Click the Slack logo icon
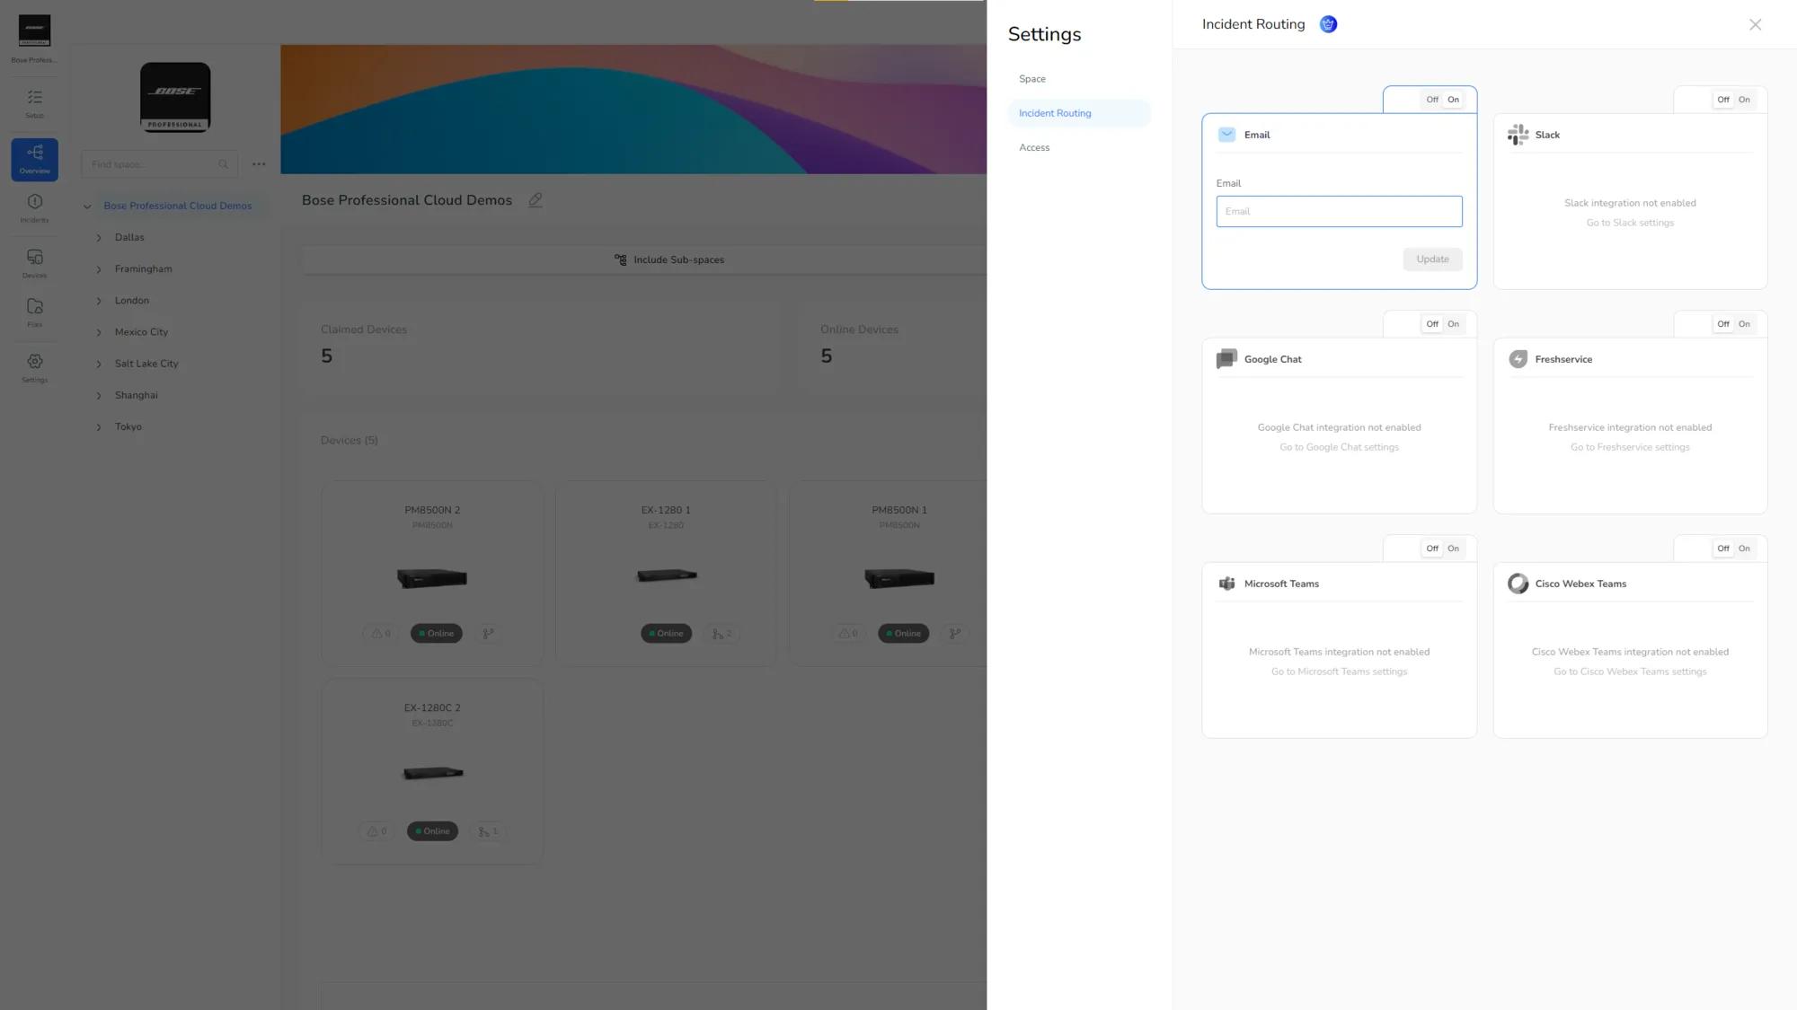This screenshot has width=1797, height=1010. click(1518, 135)
